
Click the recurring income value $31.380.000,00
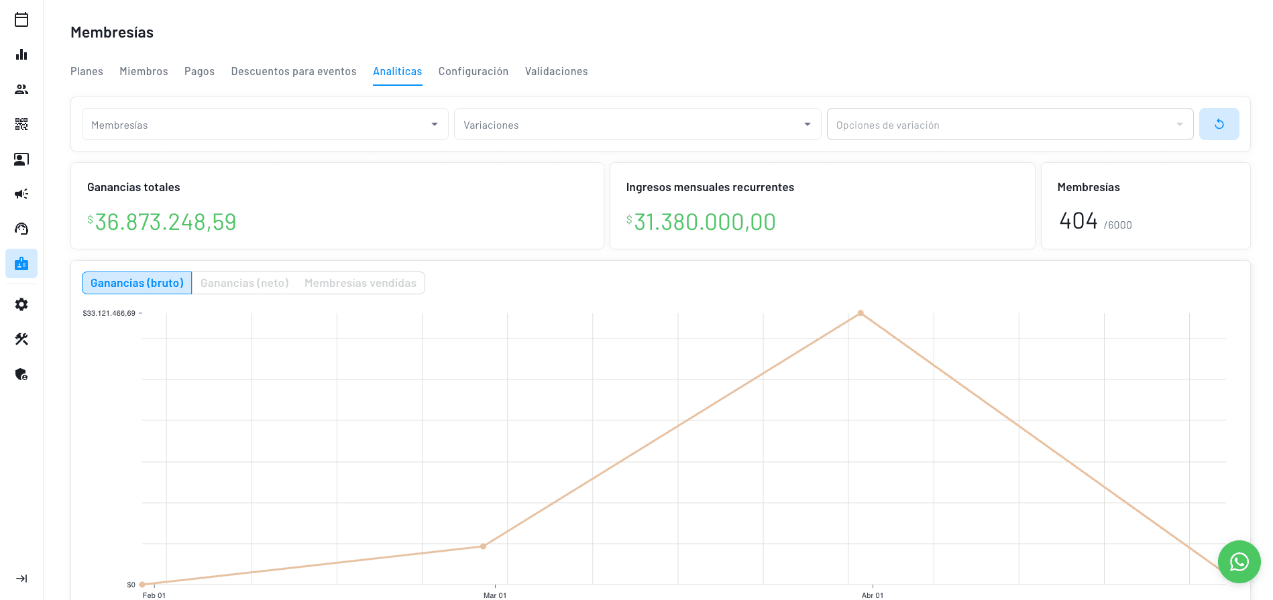(701, 222)
